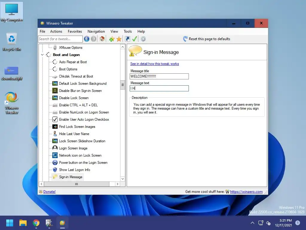Click the Disable Blur on Sign-in icon
The height and width of the screenshot is (230, 306).
55,90
